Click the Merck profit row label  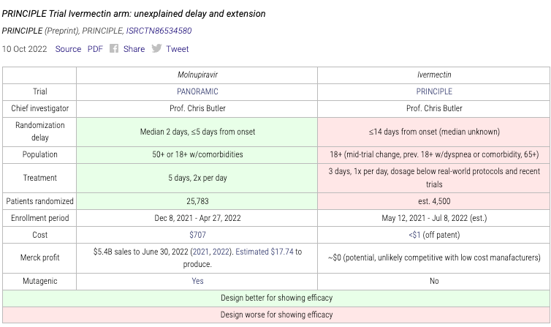[x=39, y=258]
